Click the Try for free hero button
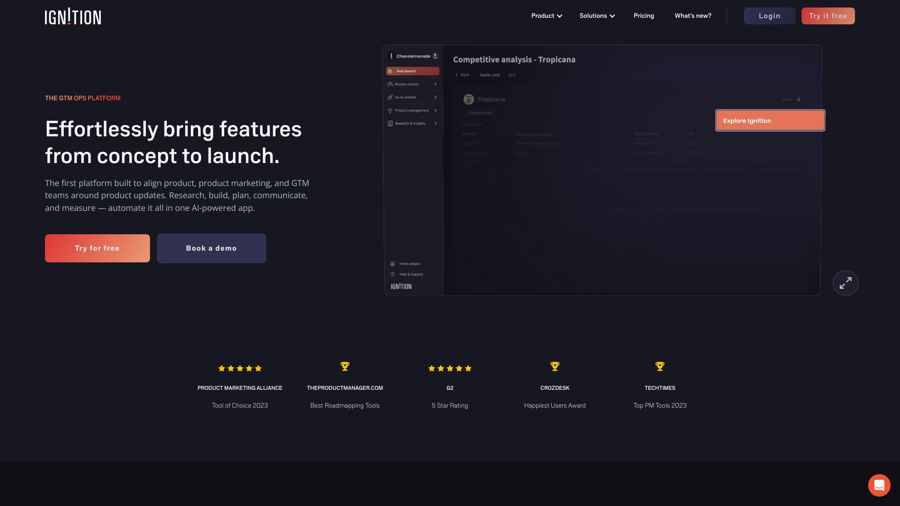The height and width of the screenshot is (506, 900). [97, 248]
